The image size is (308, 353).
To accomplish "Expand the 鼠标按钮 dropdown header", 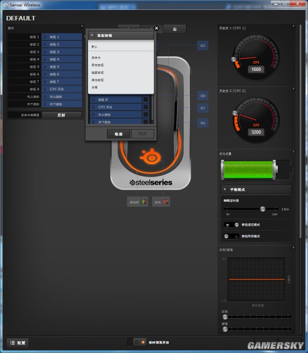I will 121,35.
